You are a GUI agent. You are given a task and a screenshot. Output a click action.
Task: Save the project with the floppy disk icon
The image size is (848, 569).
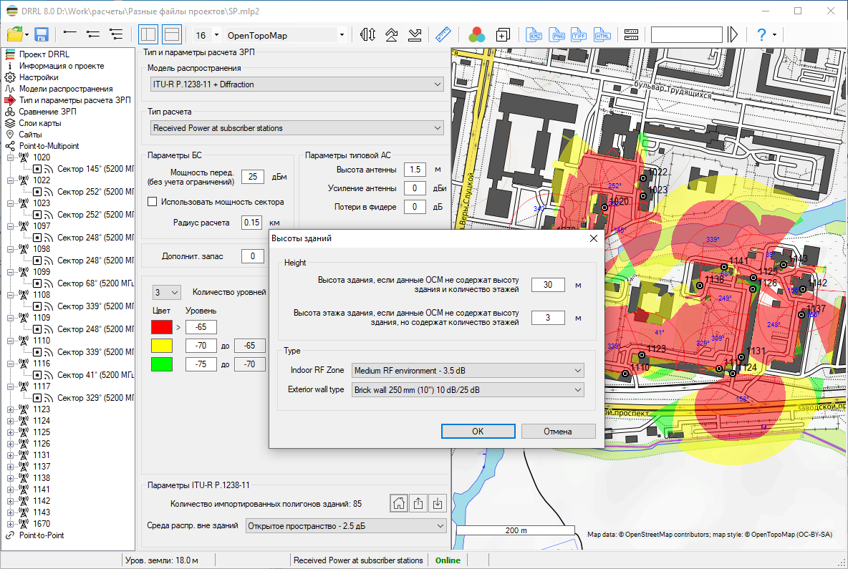[x=41, y=34]
